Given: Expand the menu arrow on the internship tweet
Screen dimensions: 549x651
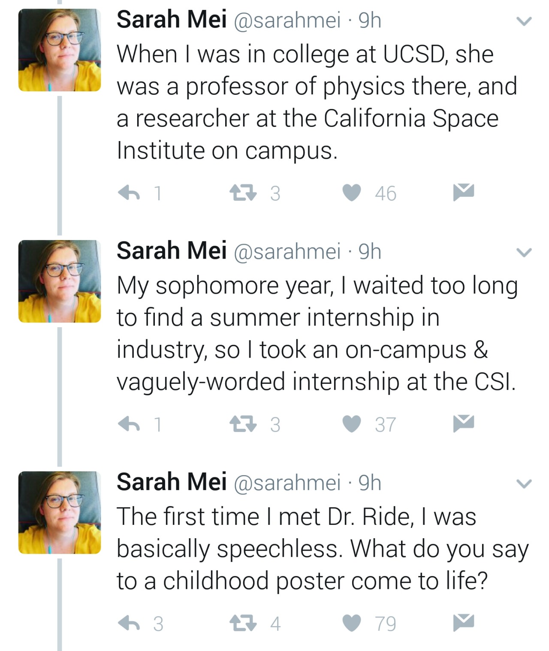Looking at the screenshot, I should [524, 253].
